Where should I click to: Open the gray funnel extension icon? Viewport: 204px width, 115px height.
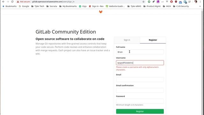click(167, 2)
